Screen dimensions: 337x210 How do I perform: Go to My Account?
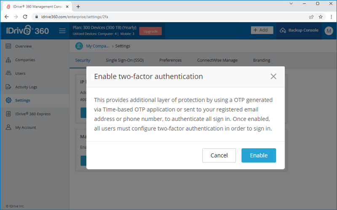[x=21, y=127]
